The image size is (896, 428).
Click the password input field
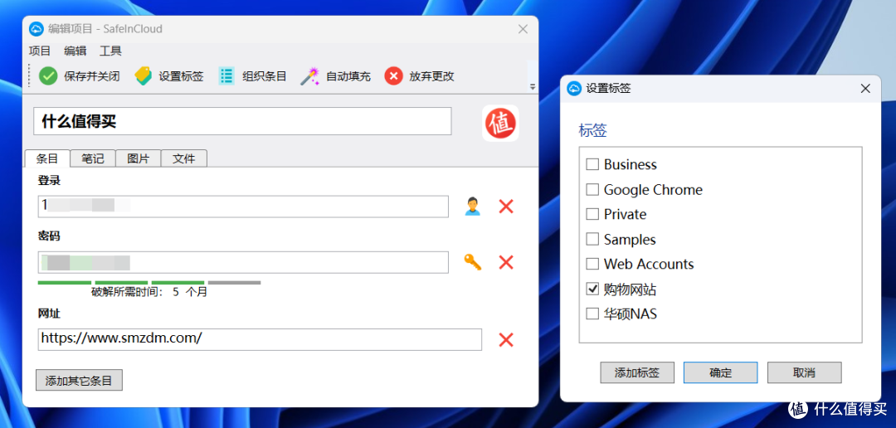(x=243, y=262)
